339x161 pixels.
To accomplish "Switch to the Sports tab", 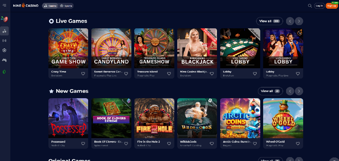I will [x=66, y=6].
